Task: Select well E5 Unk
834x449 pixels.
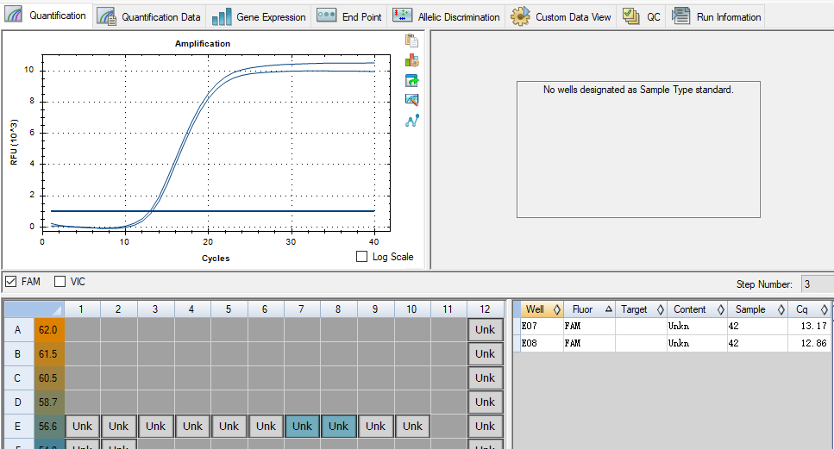Action: (229, 426)
